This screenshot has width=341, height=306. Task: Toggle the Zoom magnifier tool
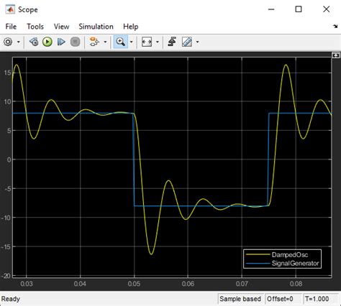[x=121, y=42]
